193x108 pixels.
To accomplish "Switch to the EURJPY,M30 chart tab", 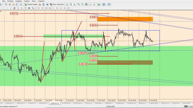I will [x=153, y=103].
